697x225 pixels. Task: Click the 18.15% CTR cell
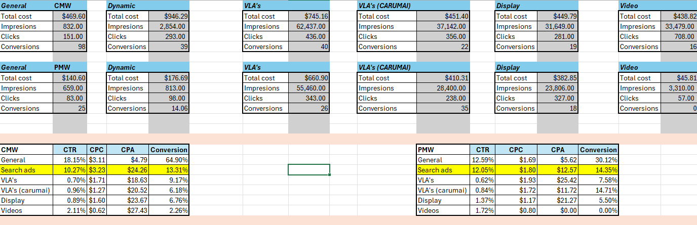[x=70, y=160]
